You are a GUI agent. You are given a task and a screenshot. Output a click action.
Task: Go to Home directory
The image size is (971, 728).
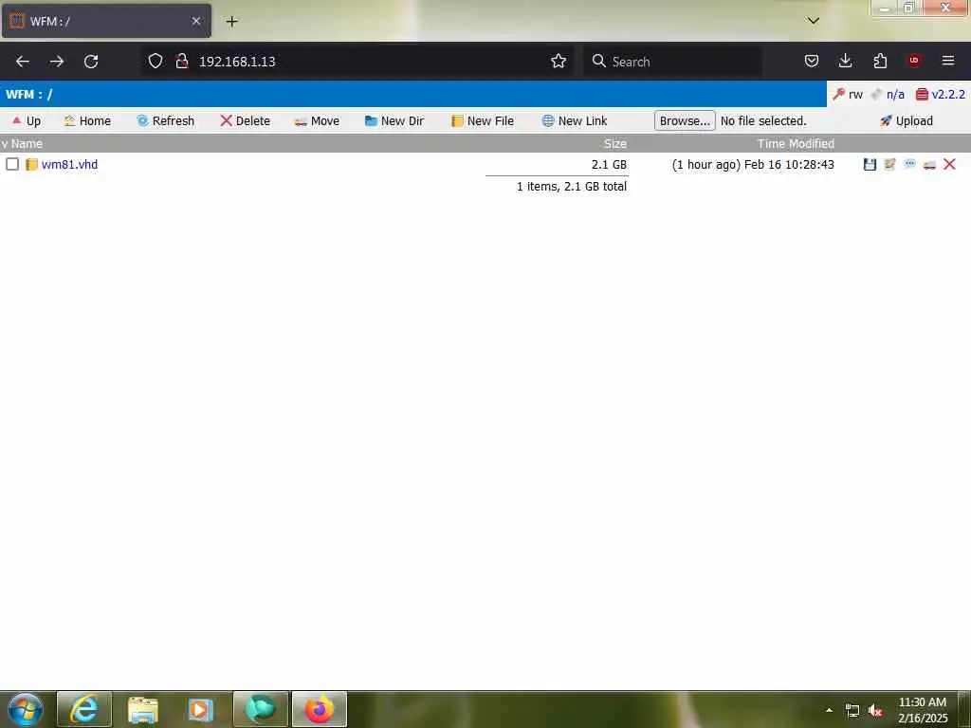pyautogui.click(x=87, y=120)
